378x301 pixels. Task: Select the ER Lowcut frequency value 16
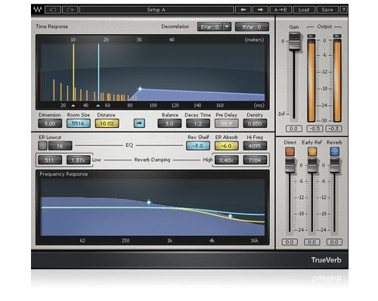point(60,146)
